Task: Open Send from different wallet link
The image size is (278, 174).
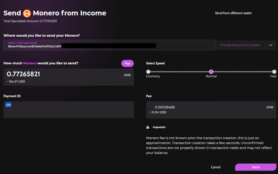Action: point(233,13)
